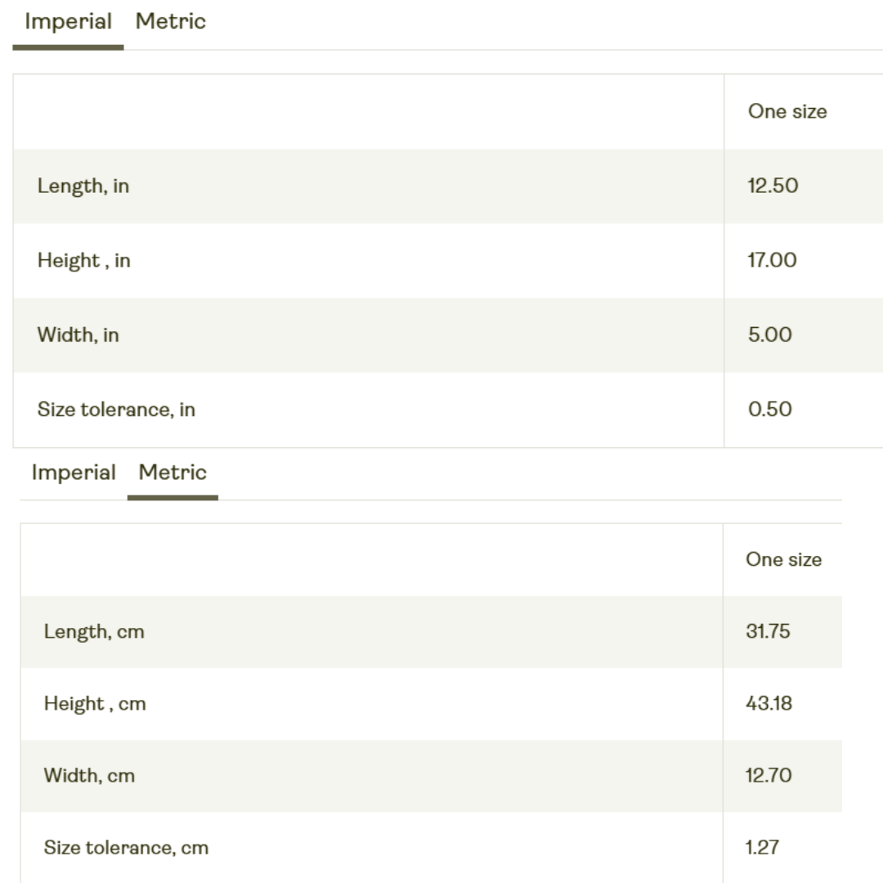The height and width of the screenshot is (883, 883).
Task: Select the 5.00 width value
Action: (x=770, y=334)
